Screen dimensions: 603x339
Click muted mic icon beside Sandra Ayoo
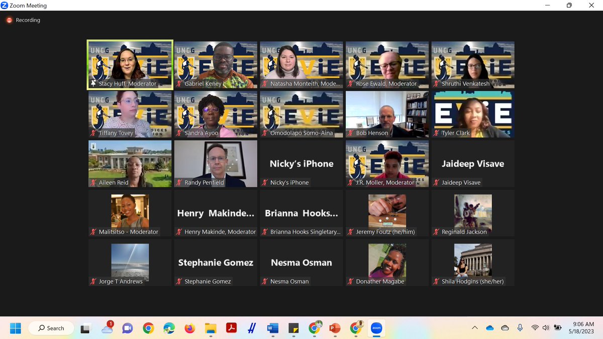coord(179,133)
